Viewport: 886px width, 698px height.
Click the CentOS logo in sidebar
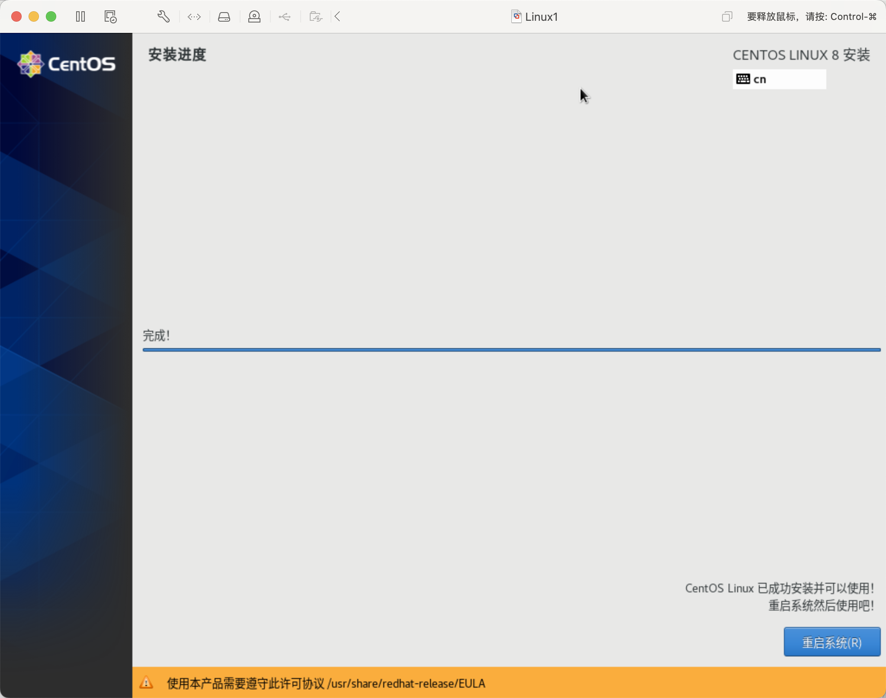[x=66, y=64]
